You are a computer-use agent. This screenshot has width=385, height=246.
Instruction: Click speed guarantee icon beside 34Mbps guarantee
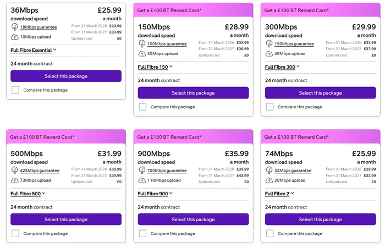pos(269,170)
